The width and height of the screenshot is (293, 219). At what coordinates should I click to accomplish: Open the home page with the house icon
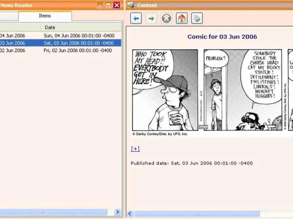point(182,18)
